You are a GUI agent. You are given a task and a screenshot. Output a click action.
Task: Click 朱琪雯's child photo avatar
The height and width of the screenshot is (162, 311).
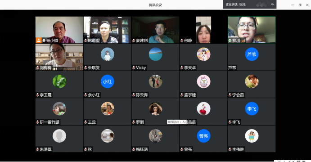coord(107,54)
